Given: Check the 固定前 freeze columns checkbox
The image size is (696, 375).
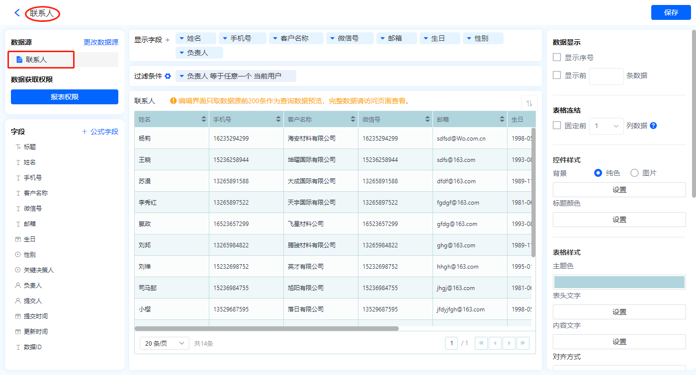Looking at the screenshot, I should [x=557, y=126].
